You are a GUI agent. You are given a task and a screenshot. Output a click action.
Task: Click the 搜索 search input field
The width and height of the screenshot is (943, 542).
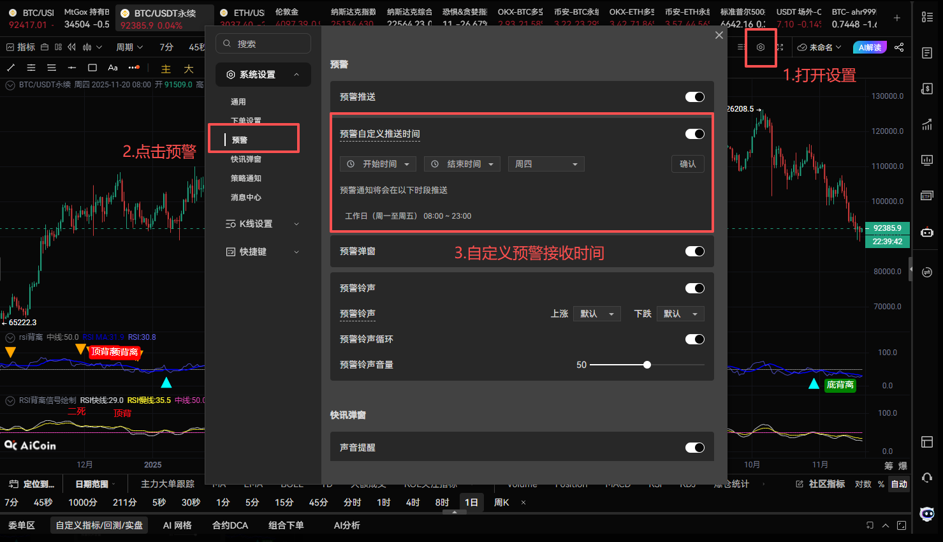click(263, 43)
